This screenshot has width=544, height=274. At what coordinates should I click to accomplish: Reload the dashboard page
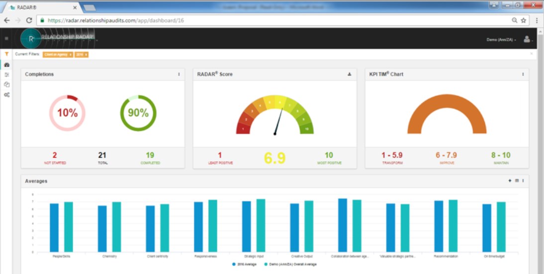[x=29, y=20]
